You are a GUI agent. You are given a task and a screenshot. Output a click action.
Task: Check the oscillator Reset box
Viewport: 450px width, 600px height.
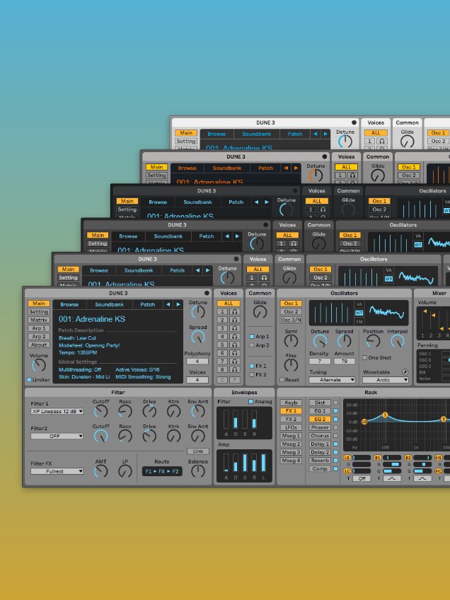click(282, 379)
